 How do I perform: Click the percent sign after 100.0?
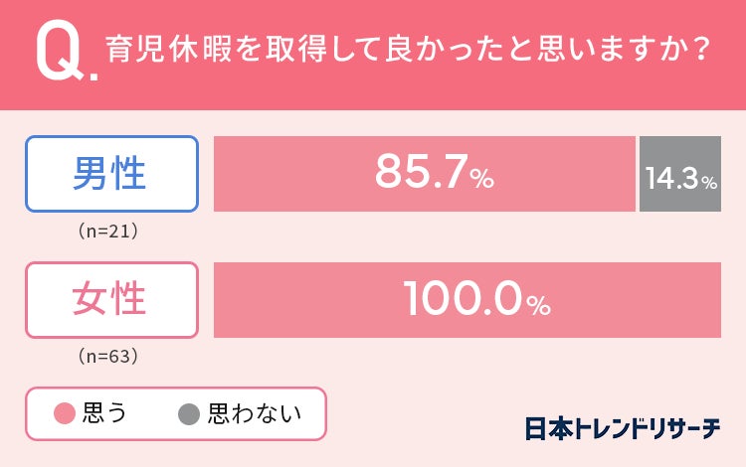(538, 305)
